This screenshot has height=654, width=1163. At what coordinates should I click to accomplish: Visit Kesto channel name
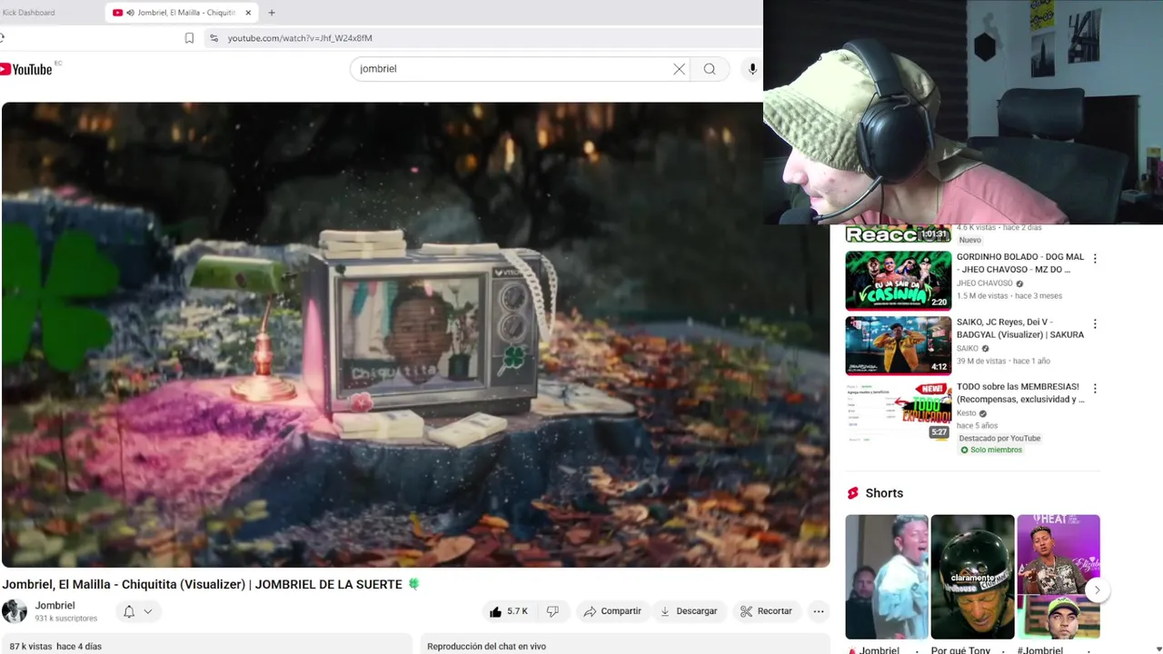click(x=967, y=413)
